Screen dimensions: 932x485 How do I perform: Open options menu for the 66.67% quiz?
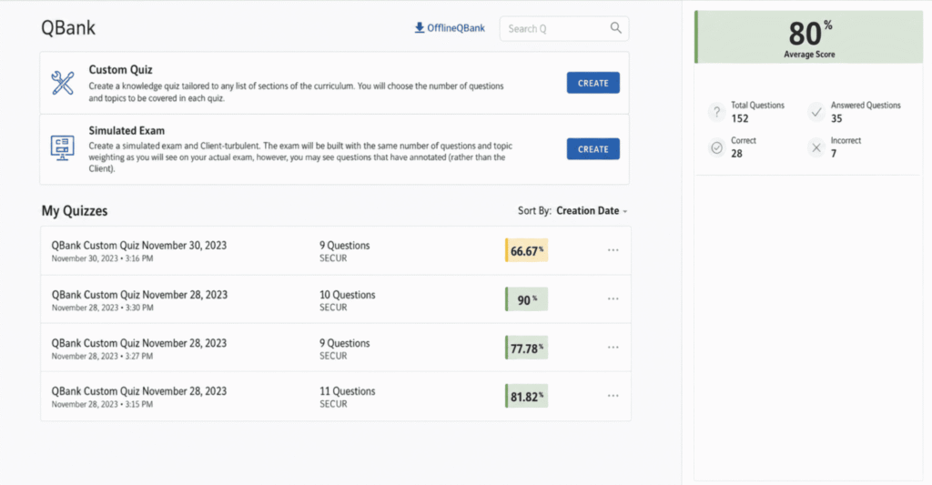pyautogui.click(x=613, y=250)
